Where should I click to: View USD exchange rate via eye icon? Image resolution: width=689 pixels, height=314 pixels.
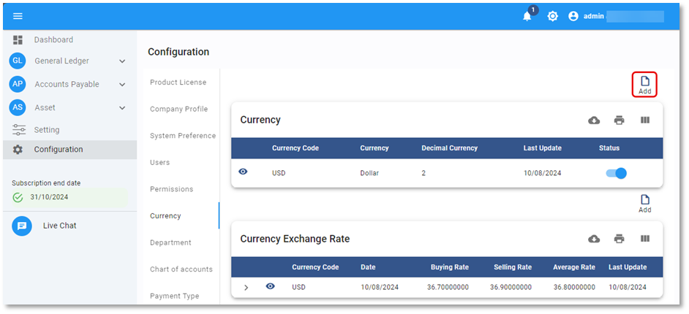271,286
